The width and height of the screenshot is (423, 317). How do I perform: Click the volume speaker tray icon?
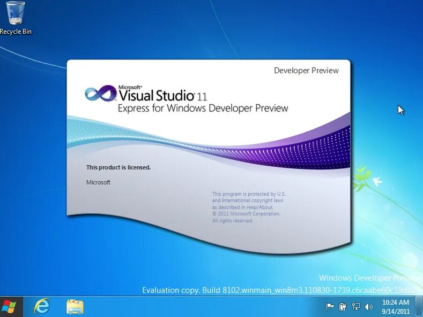368,307
